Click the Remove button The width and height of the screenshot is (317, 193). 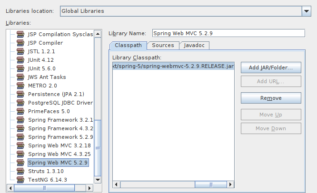click(271, 98)
